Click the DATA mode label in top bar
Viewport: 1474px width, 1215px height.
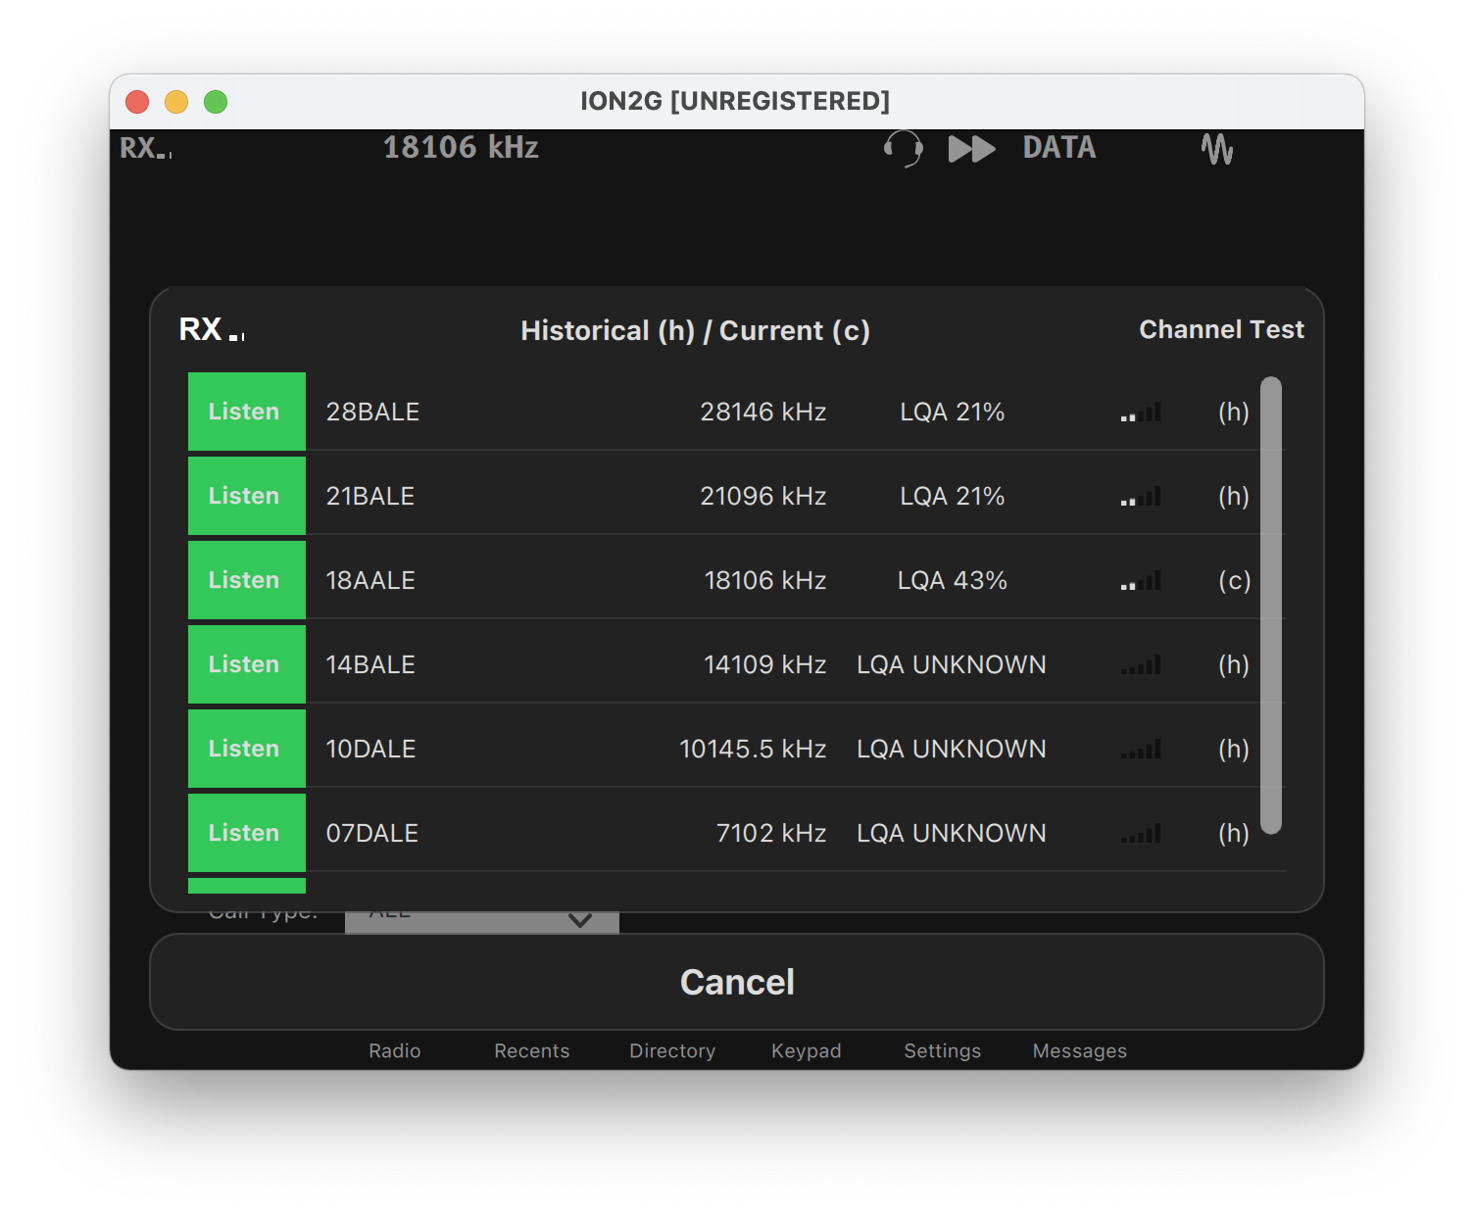pos(1058,148)
